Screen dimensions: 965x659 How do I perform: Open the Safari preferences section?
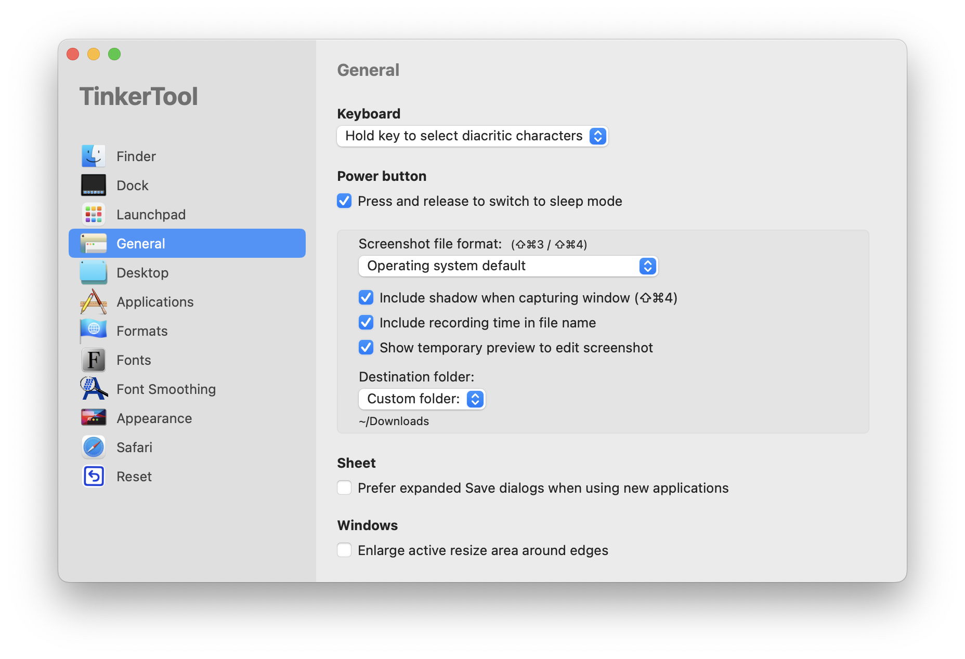coord(93,447)
